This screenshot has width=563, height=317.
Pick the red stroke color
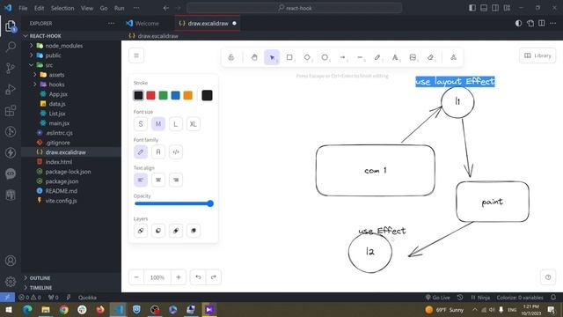coord(150,95)
